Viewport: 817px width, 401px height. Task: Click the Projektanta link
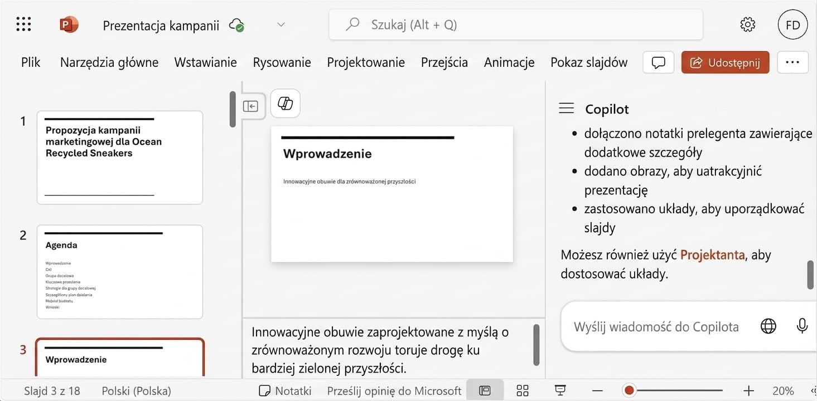712,255
